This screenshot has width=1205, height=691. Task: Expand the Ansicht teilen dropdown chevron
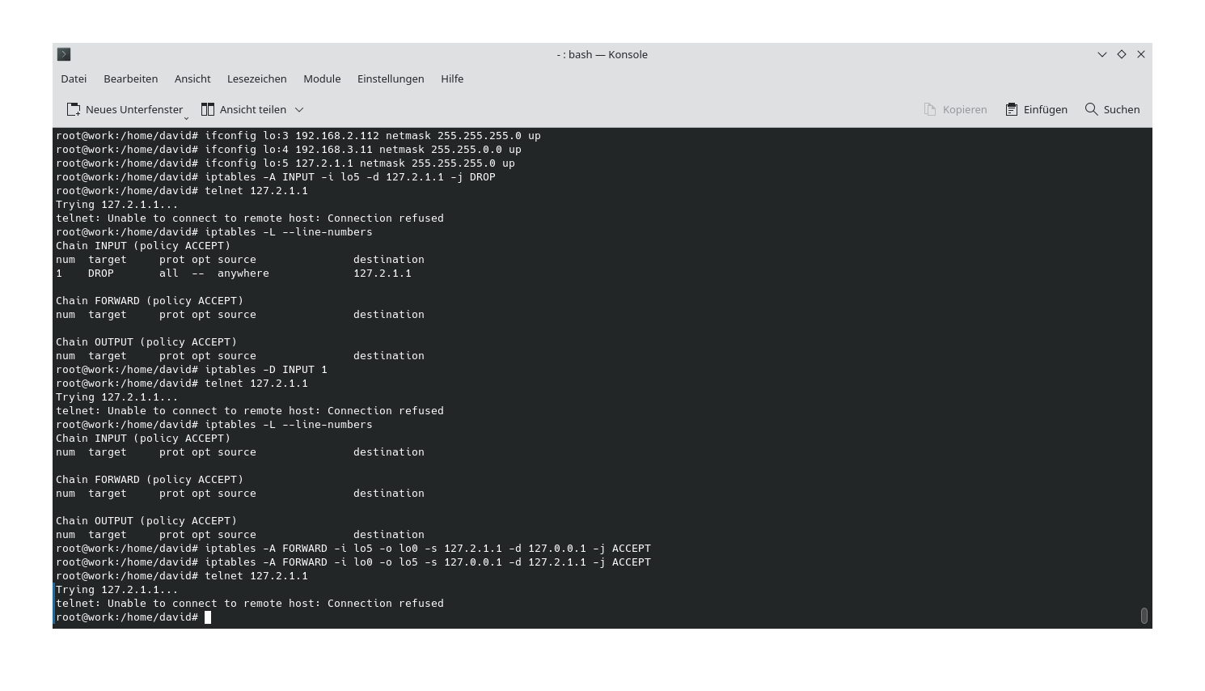pyautogui.click(x=298, y=109)
